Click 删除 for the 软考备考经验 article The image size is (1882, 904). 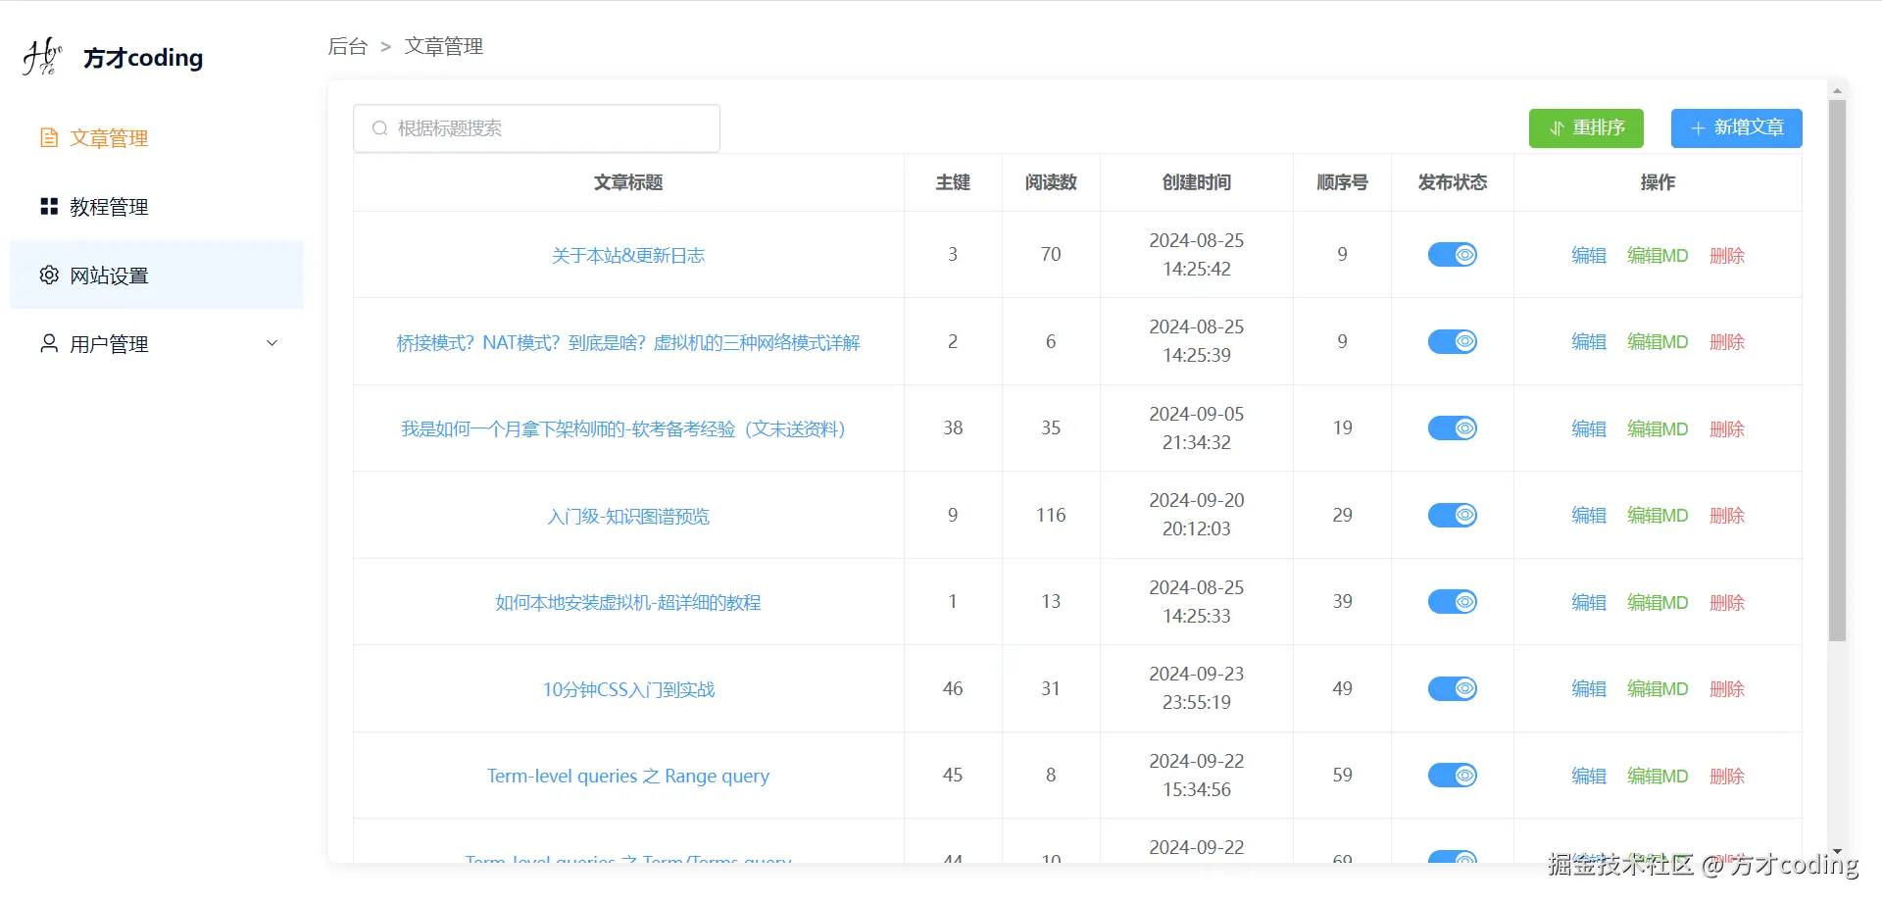(1727, 428)
